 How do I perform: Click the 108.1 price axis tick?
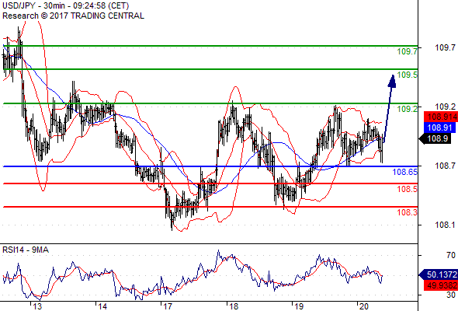click(x=445, y=225)
